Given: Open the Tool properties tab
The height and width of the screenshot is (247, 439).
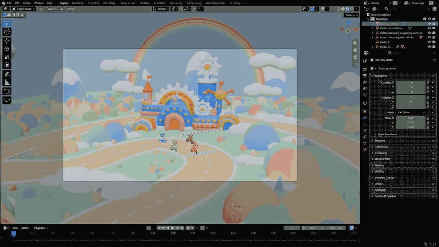Looking at the screenshot, I should (365, 61).
